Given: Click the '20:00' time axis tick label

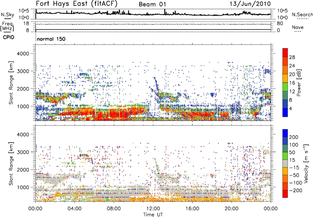Looking at the screenshot, I should [232, 209].
